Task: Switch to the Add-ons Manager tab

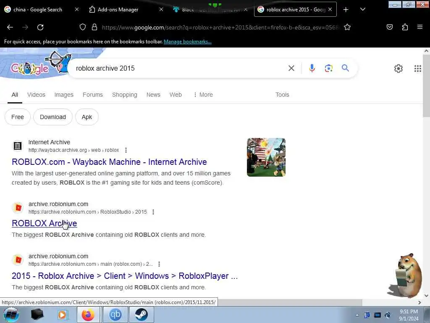Action: coord(118,9)
